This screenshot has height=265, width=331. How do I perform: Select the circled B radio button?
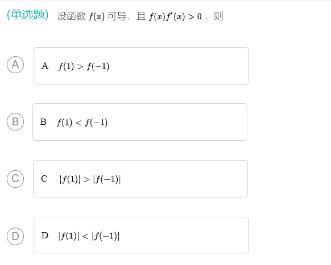(x=15, y=122)
